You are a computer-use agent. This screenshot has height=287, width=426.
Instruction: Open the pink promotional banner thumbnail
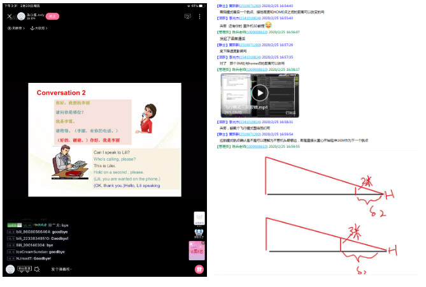[197, 251]
